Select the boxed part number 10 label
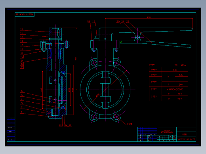Image resolution: width=206 pixels, height=154 pixels. (x=22, y=57)
